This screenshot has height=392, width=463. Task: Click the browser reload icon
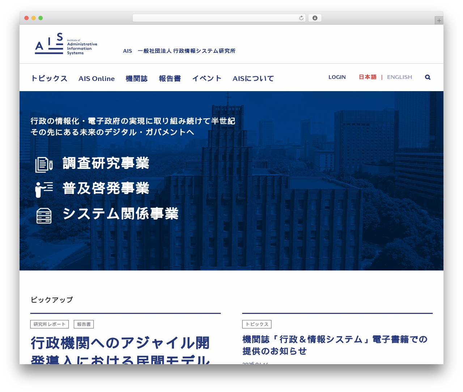point(301,18)
